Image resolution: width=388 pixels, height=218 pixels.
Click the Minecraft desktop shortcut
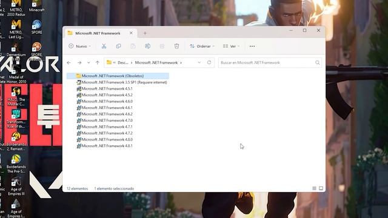click(36, 6)
